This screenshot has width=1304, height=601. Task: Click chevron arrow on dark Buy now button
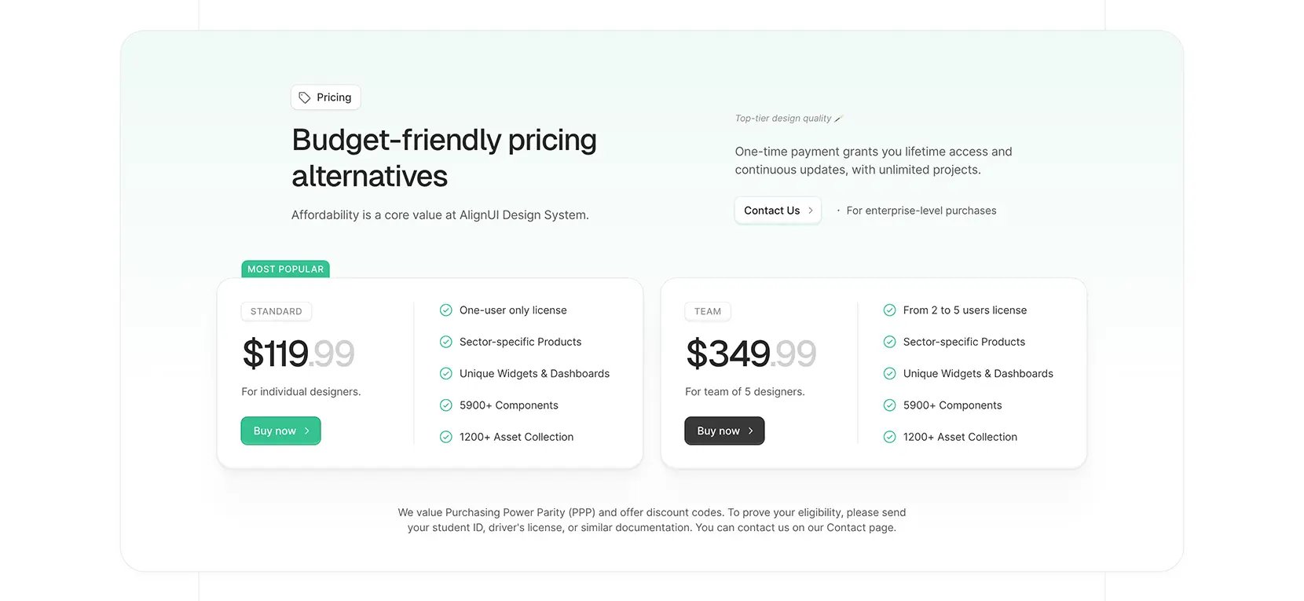pos(751,431)
